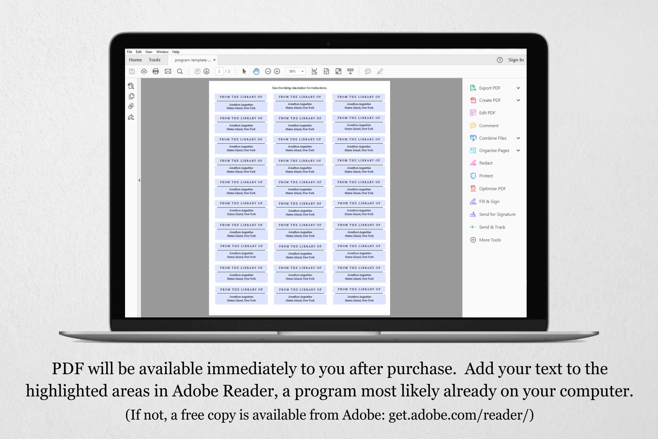This screenshot has width=658, height=439.
Task: Click the zoom in plus icon
Action: 277,71
